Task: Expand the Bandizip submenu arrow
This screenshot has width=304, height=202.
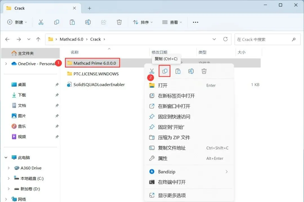Action: click(226, 172)
